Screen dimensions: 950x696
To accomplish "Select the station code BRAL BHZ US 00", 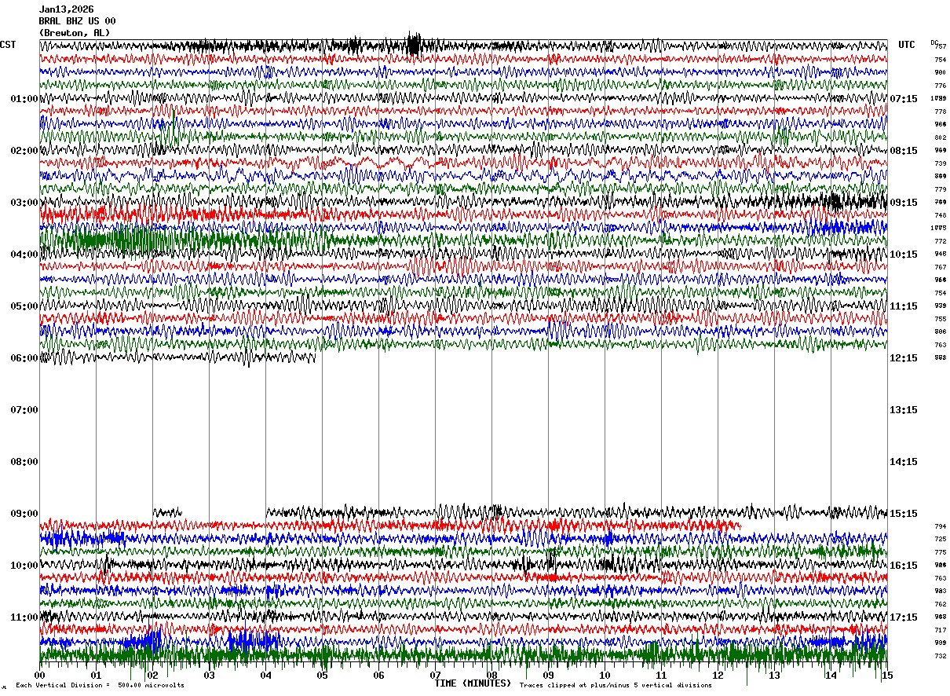I will point(77,21).
